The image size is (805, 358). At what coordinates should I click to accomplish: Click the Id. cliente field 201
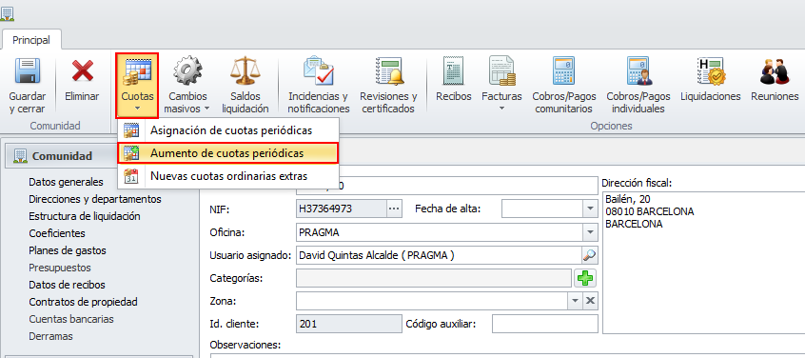click(x=349, y=324)
